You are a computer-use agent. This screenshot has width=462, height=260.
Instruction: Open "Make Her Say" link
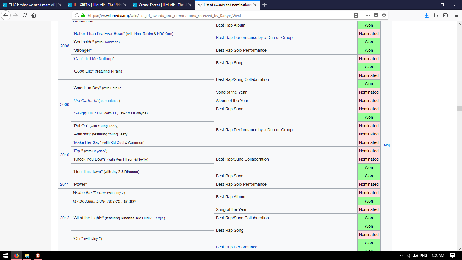pyautogui.click(x=87, y=142)
